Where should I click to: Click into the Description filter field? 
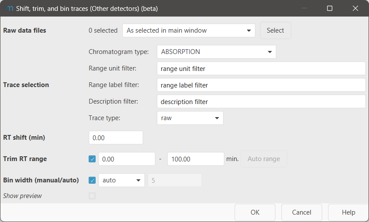pyautogui.click(x=261, y=102)
